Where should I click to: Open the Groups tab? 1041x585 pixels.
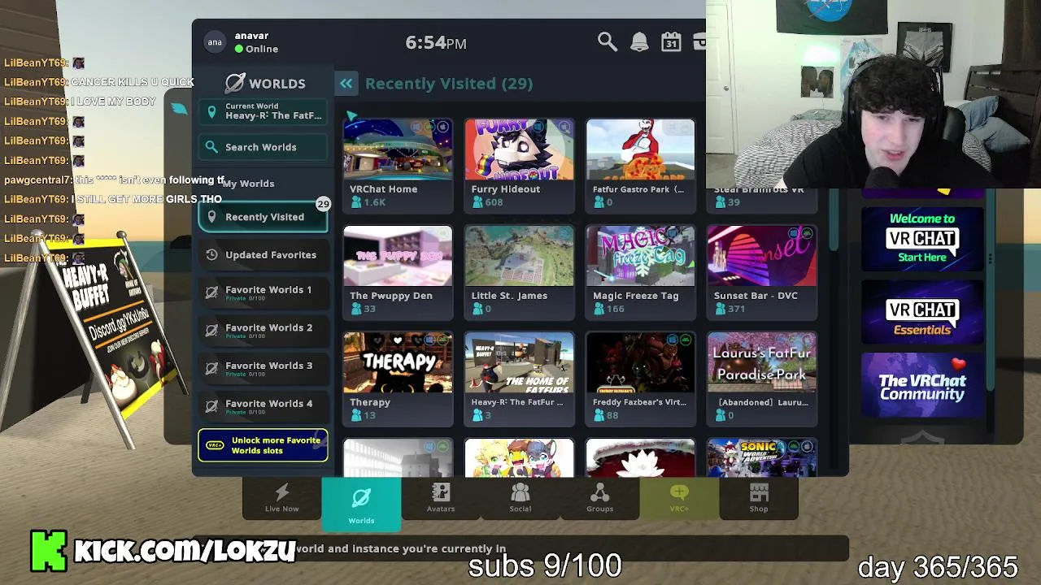click(599, 498)
